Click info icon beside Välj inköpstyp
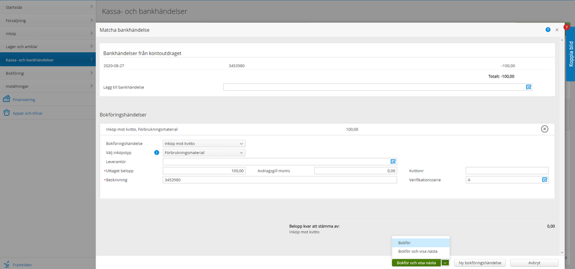 (157, 153)
